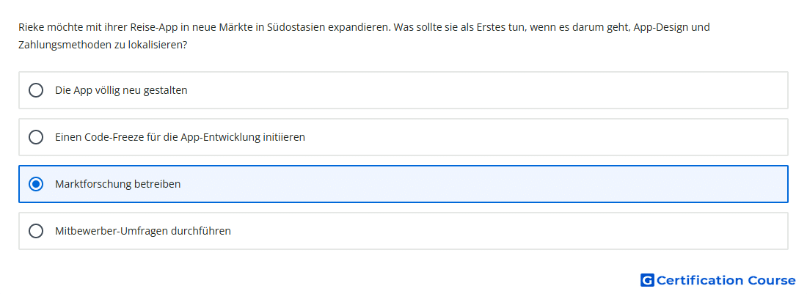This screenshot has height=294, width=807.
Task: Select the Mitbewerber-Umfragen durchführen radio circle
Action: (36, 231)
